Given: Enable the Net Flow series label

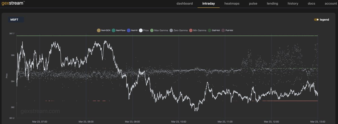Looking at the screenshot, I should (x=121, y=30).
